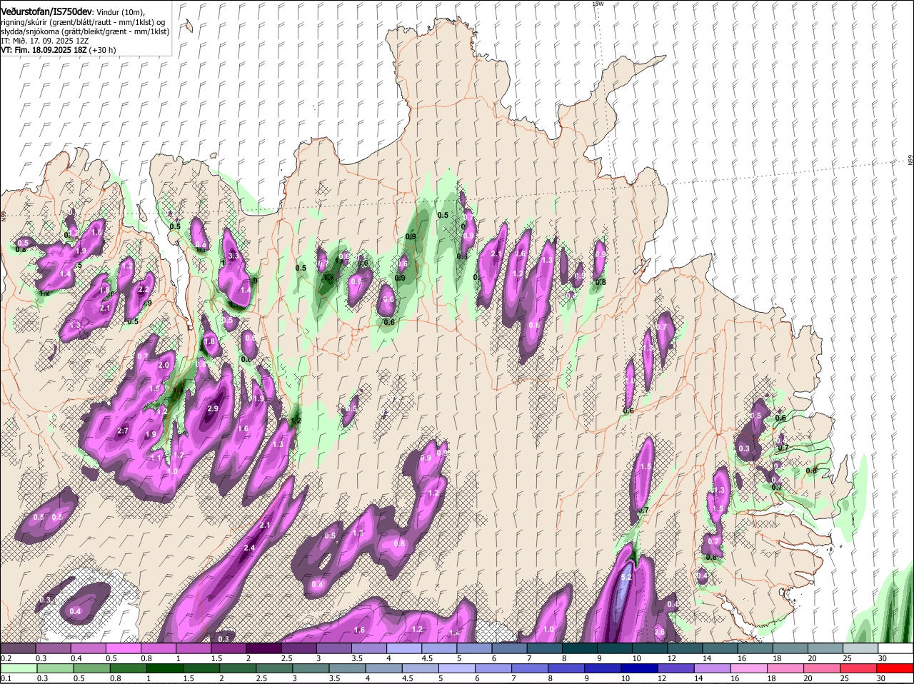The width and height of the screenshot is (914, 684).
Task: Select snow legend swatch starting at 0.2
Action: [x=18, y=648]
